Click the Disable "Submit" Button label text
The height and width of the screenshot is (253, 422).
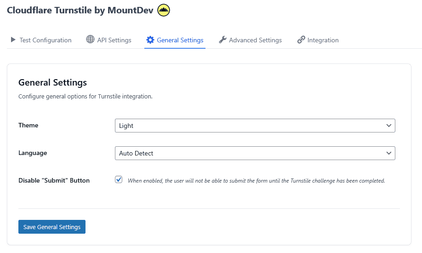(54, 180)
